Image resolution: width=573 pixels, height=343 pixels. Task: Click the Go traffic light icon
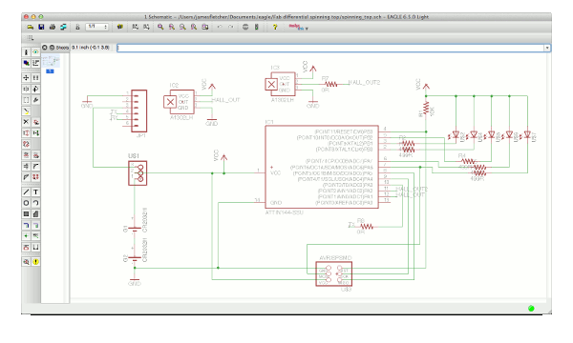tap(257, 27)
